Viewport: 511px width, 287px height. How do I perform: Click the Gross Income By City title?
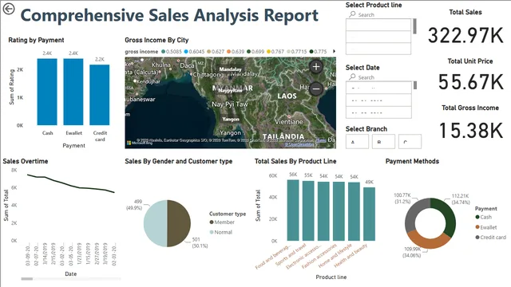tap(156, 40)
